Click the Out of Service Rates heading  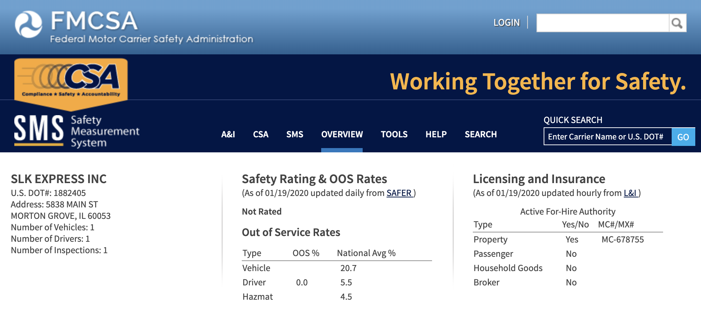pyautogui.click(x=291, y=232)
